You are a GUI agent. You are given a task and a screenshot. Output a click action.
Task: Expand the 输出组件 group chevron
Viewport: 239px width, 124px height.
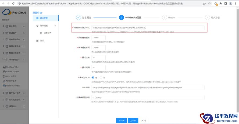(x=3, y=33)
